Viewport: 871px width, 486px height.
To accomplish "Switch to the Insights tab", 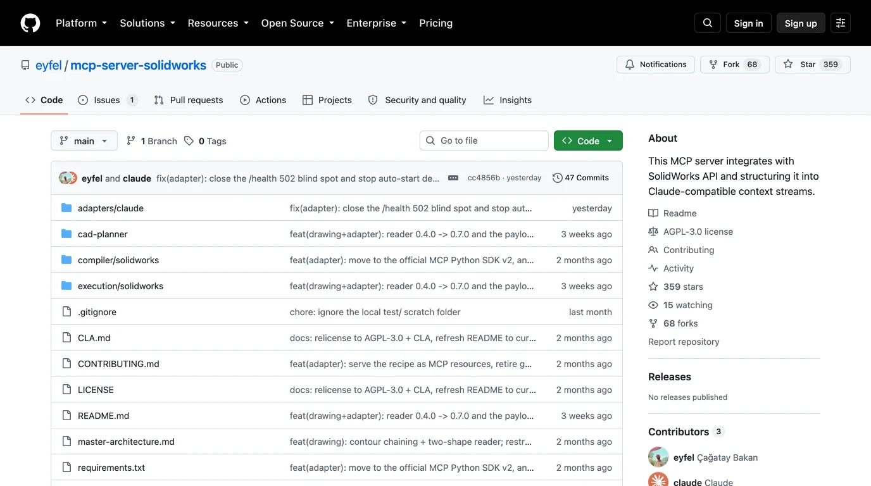I will pyautogui.click(x=508, y=100).
